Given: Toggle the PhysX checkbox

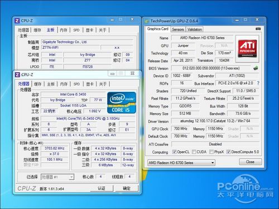Looking at the screenshot, I should (211, 152).
